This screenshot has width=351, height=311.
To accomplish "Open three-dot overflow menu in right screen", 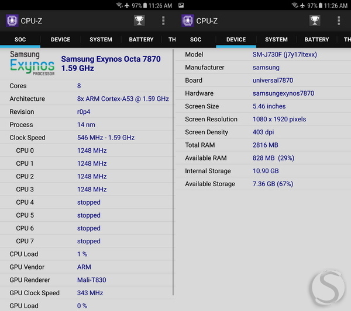I will (339, 21).
